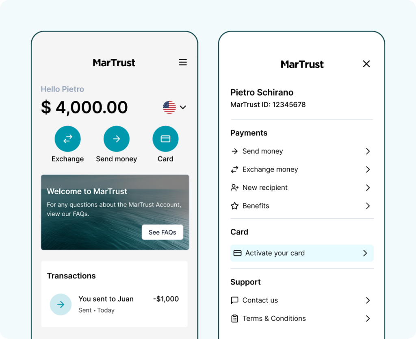Select Contact us under Support

(x=260, y=300)
